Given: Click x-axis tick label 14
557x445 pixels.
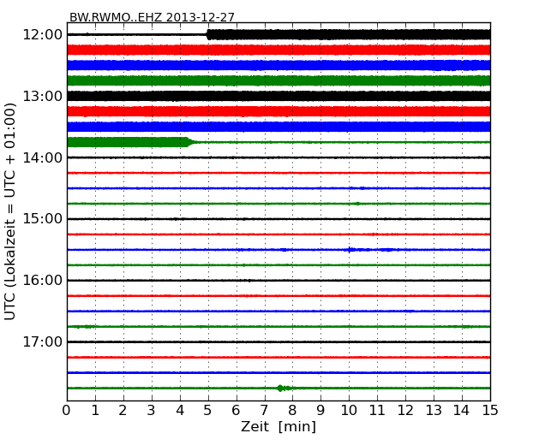Looking at the screenshot, I should click(x=462, y=411).
